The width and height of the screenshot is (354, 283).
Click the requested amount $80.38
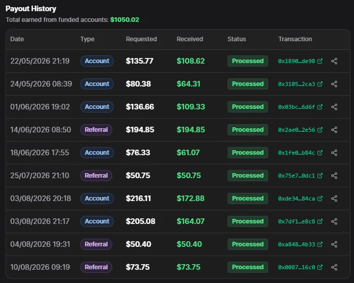138,84
